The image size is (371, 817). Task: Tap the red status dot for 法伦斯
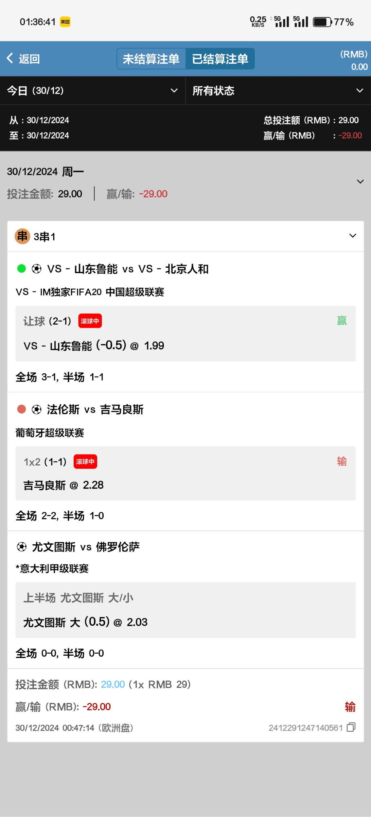pos(21,409)
